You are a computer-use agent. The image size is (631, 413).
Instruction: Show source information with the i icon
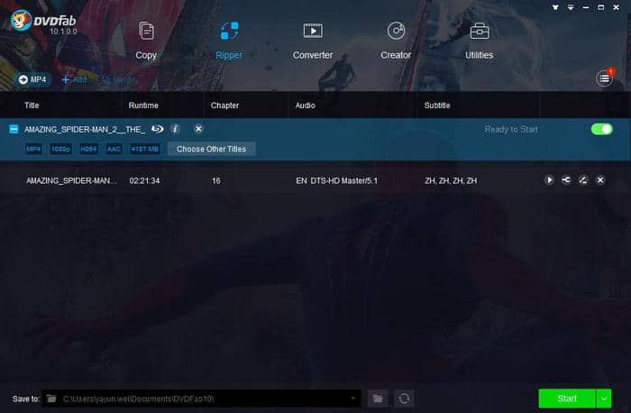[175, 129]
